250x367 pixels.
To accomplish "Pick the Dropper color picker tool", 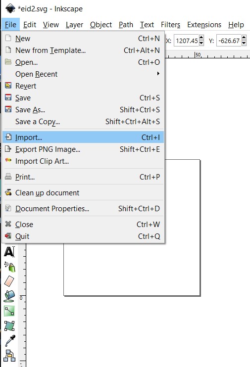I will tap(10, 341).
